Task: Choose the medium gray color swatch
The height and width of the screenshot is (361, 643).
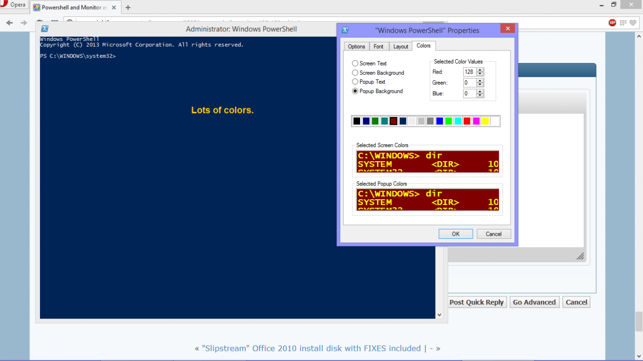Action: [x=430, y=121]
